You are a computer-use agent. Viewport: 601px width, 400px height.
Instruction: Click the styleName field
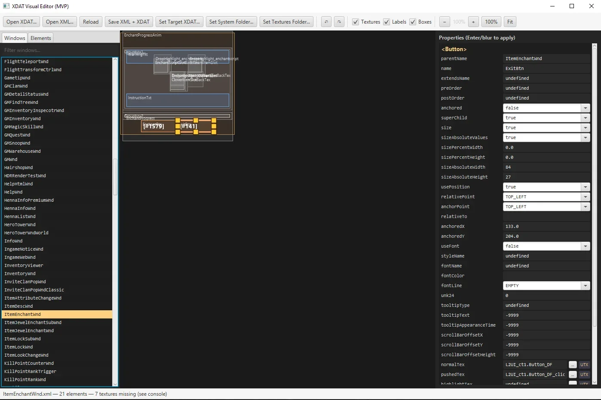(x=546, y=256)
